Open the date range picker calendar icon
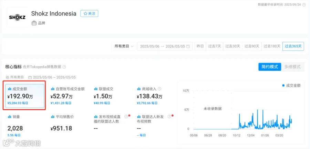This screenshot has height=149, width=310. (x=188, y=46)
